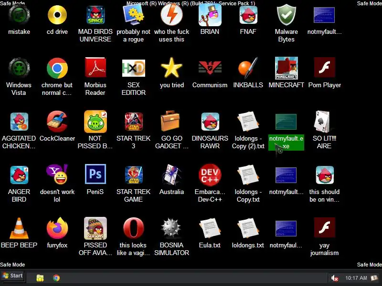Screen dimensions: 382x286
Task: Click the 'loldongs - Copy.txt' file
Action: (x=248, y=175)
